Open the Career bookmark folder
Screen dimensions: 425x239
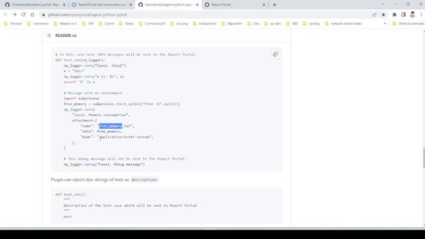[106, 24]
